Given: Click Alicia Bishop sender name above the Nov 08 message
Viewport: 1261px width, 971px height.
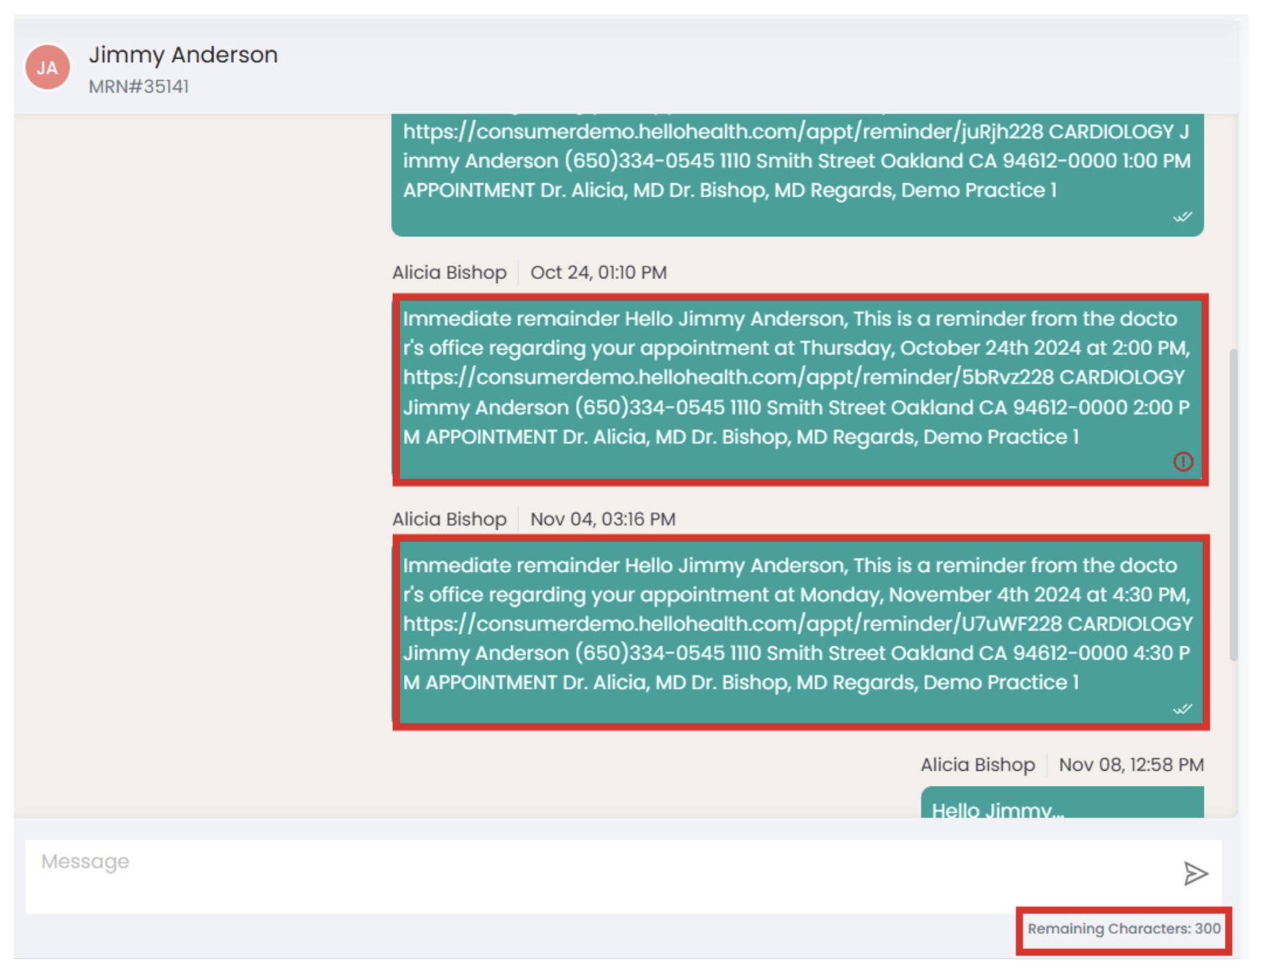Looking at the screenshot, I should point(977,765).
